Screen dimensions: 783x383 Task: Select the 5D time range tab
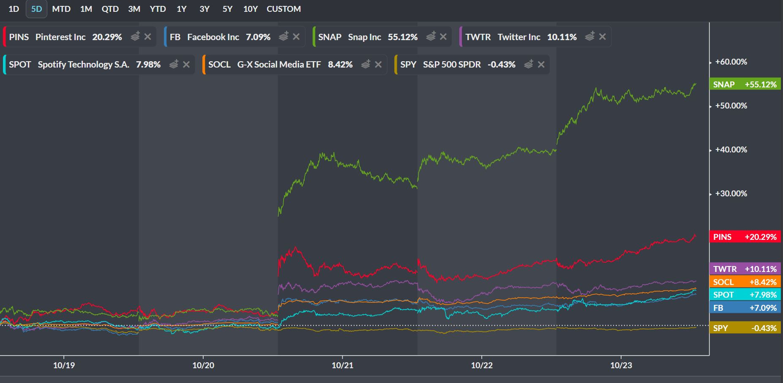(36, 9)
